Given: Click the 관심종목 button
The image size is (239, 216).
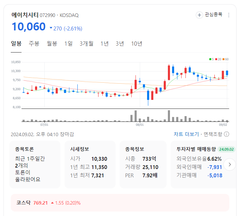Looking at the screenshot, I should pos(209,15).
